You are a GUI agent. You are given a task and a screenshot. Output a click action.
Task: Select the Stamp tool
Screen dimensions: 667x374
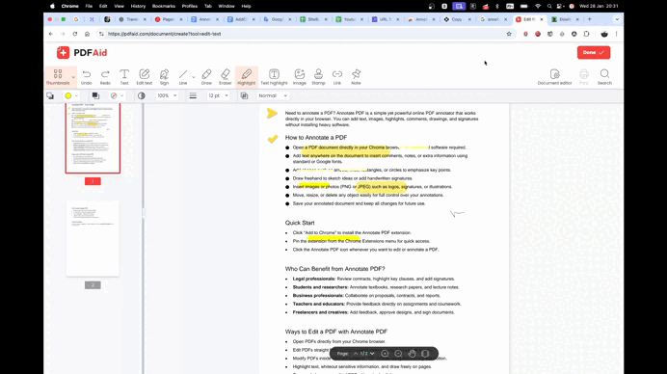pyautogui.click(x=318, y=77)
